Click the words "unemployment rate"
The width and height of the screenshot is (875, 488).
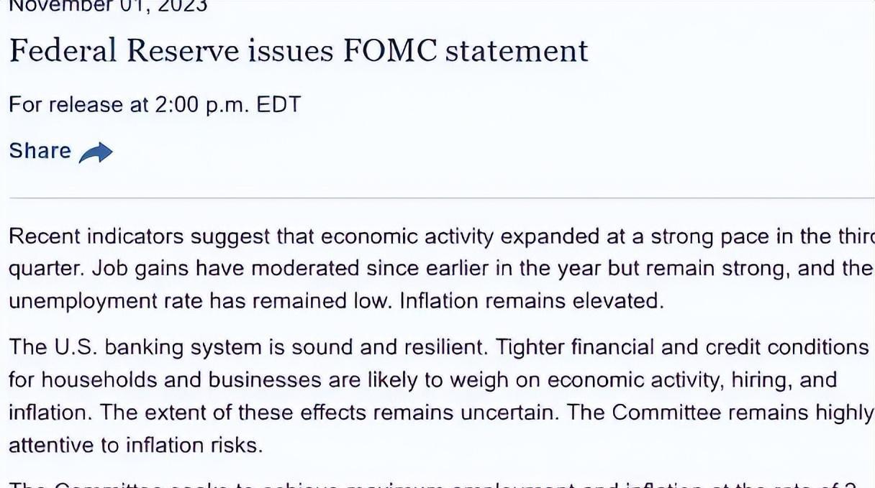pos(106,300)
